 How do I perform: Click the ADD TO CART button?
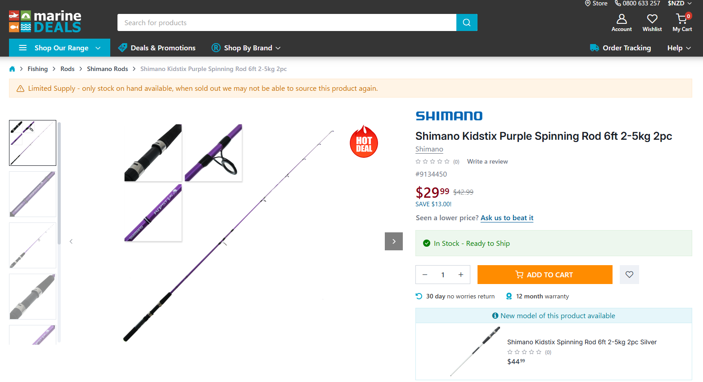[x=545, y=275]
